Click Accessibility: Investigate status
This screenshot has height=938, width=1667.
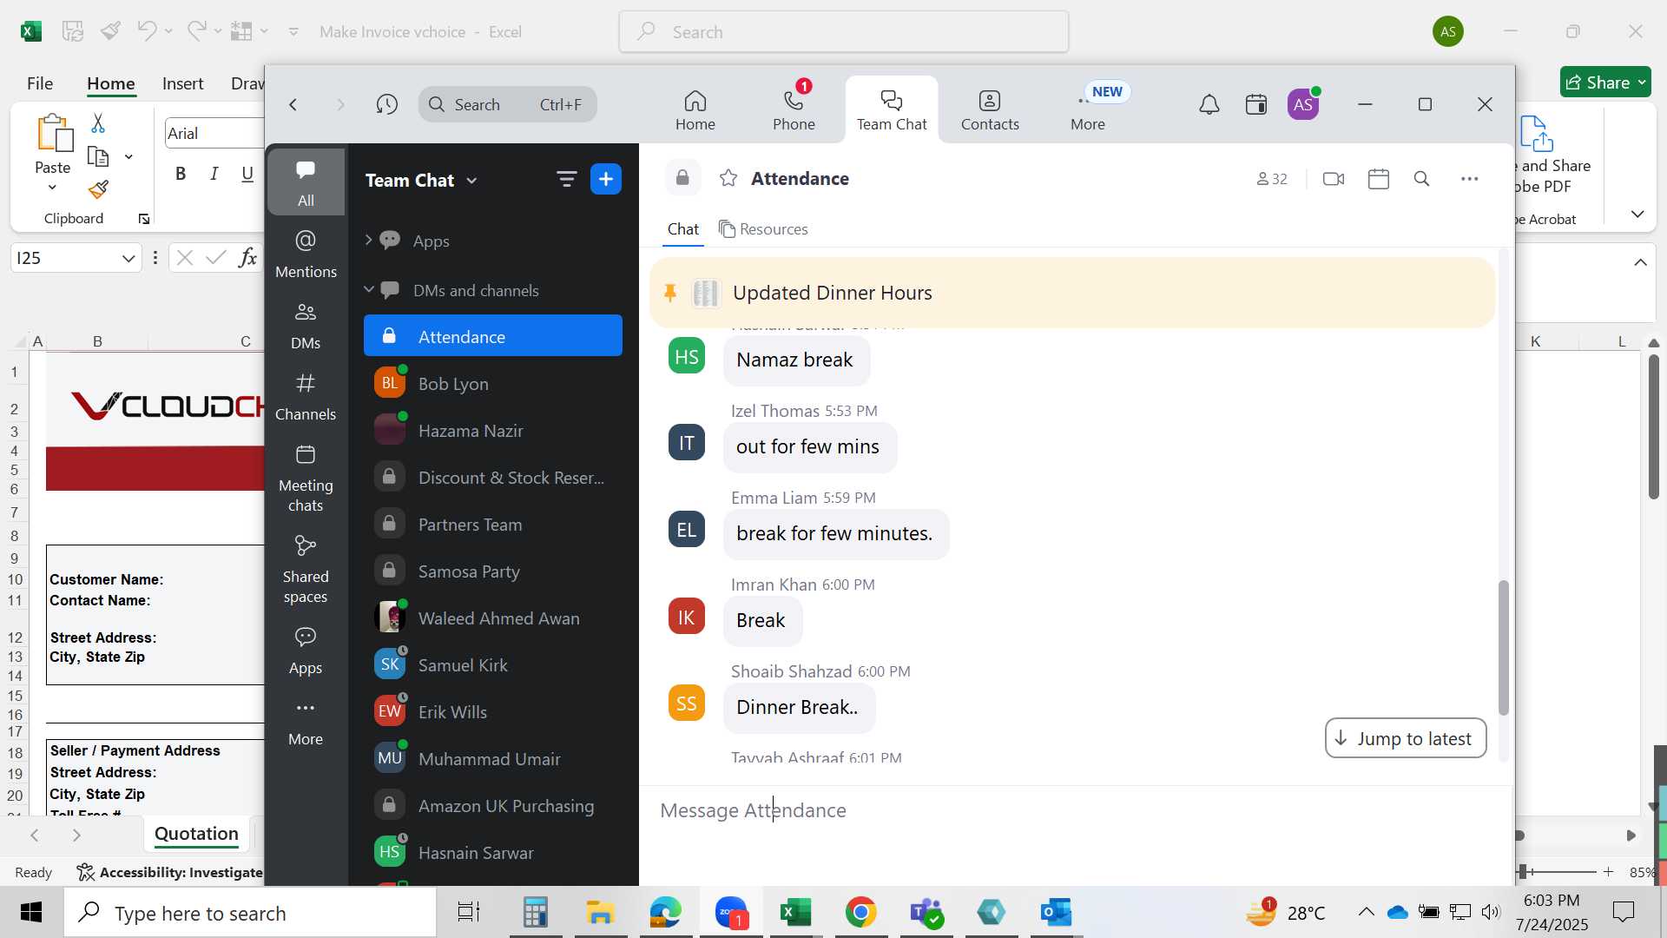pyautogui.click(x=170, y=872)
